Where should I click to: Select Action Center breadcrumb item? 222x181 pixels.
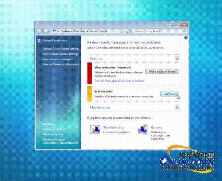point(99,31)
